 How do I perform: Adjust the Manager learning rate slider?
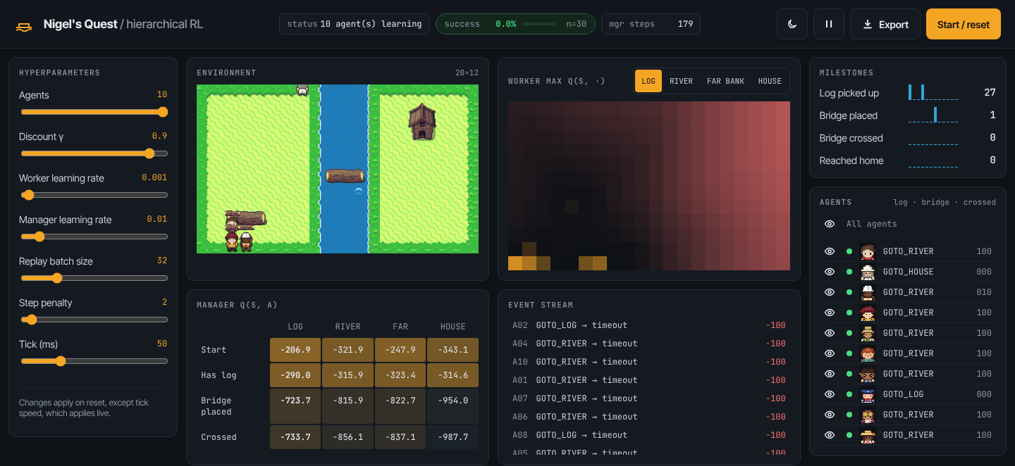pyautogui.click(x=94, y=237)
